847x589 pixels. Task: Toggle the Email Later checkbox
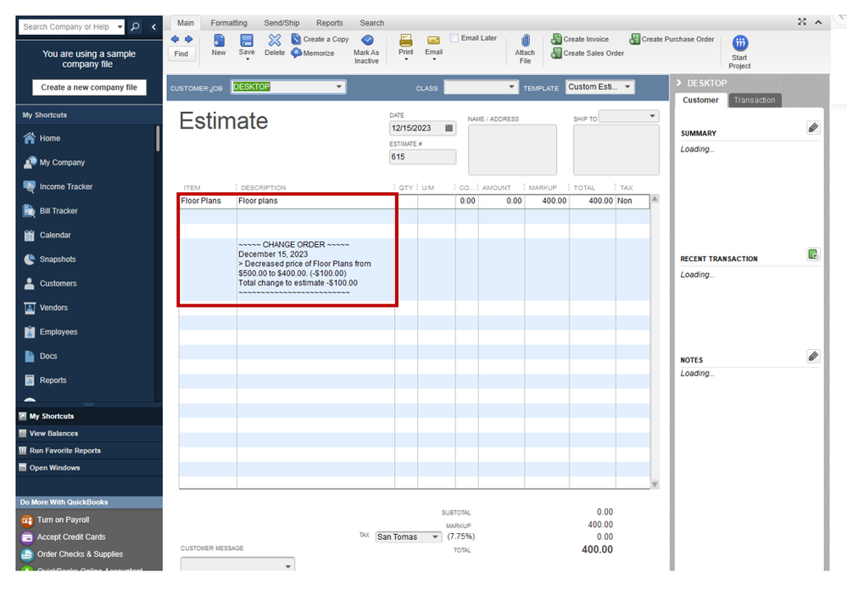[454, 38]
